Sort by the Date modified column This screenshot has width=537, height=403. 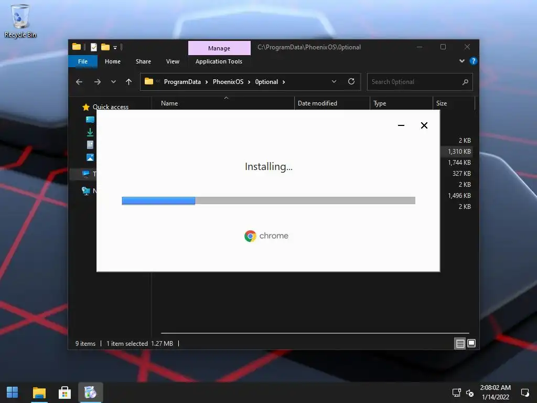coord(332,103)
